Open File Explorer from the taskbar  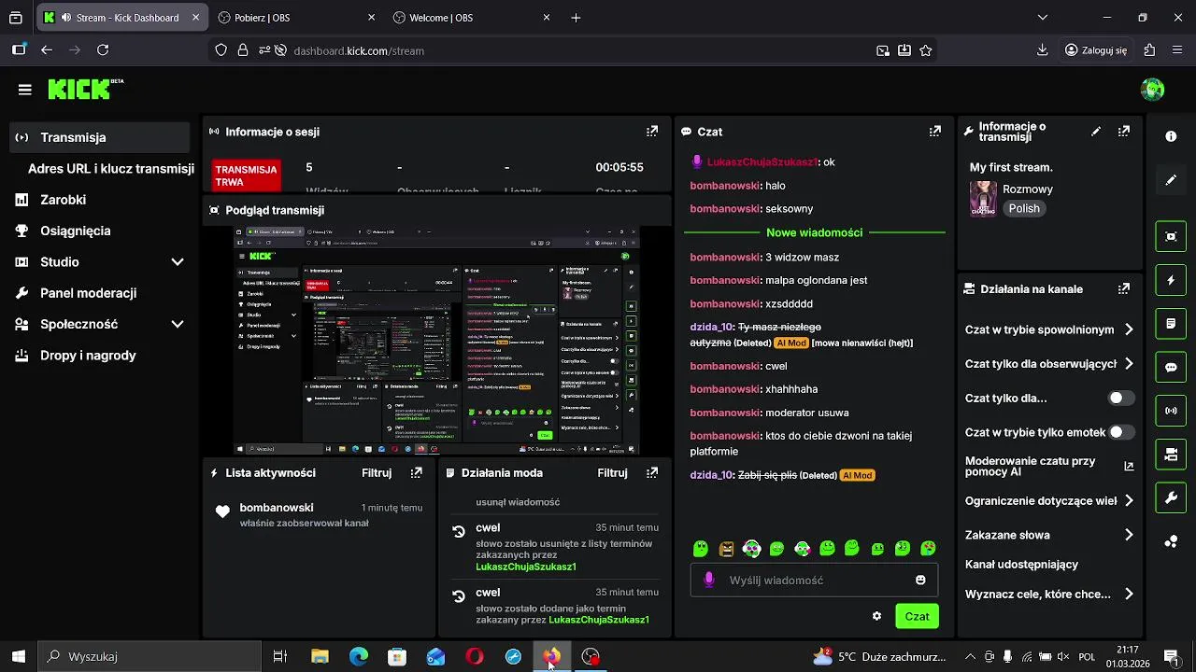coord(320,657)
